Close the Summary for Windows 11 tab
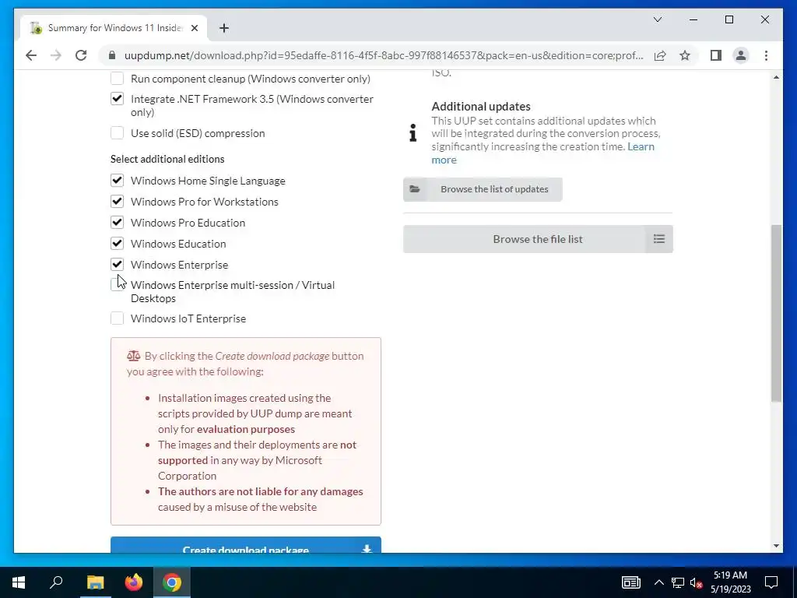Screen dimensions: 797x598 194,28
